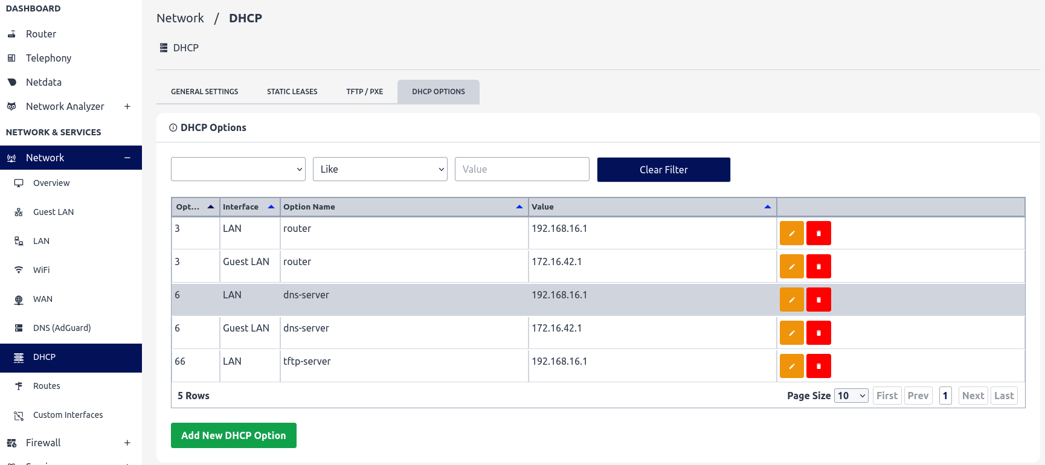Screen dimensions: 1045x465
Task: Click the Overview monitor icon
Action: click(19, 184)
